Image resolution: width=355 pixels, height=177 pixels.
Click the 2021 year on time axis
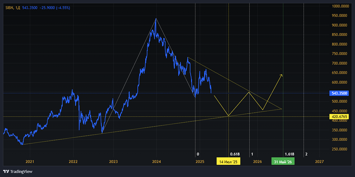coord(29,162)
